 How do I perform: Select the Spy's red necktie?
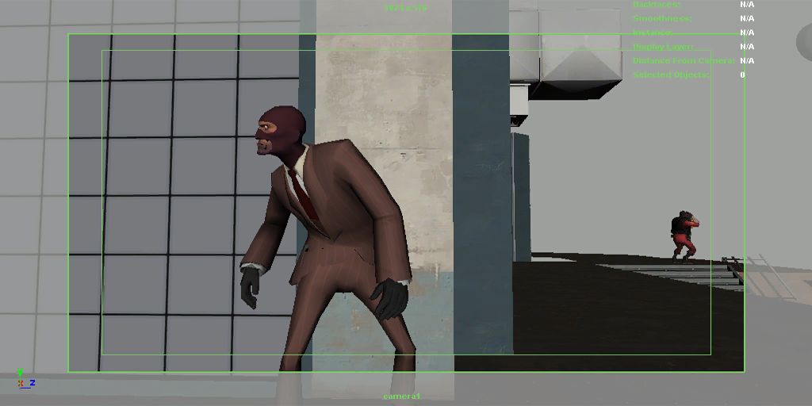304,195
